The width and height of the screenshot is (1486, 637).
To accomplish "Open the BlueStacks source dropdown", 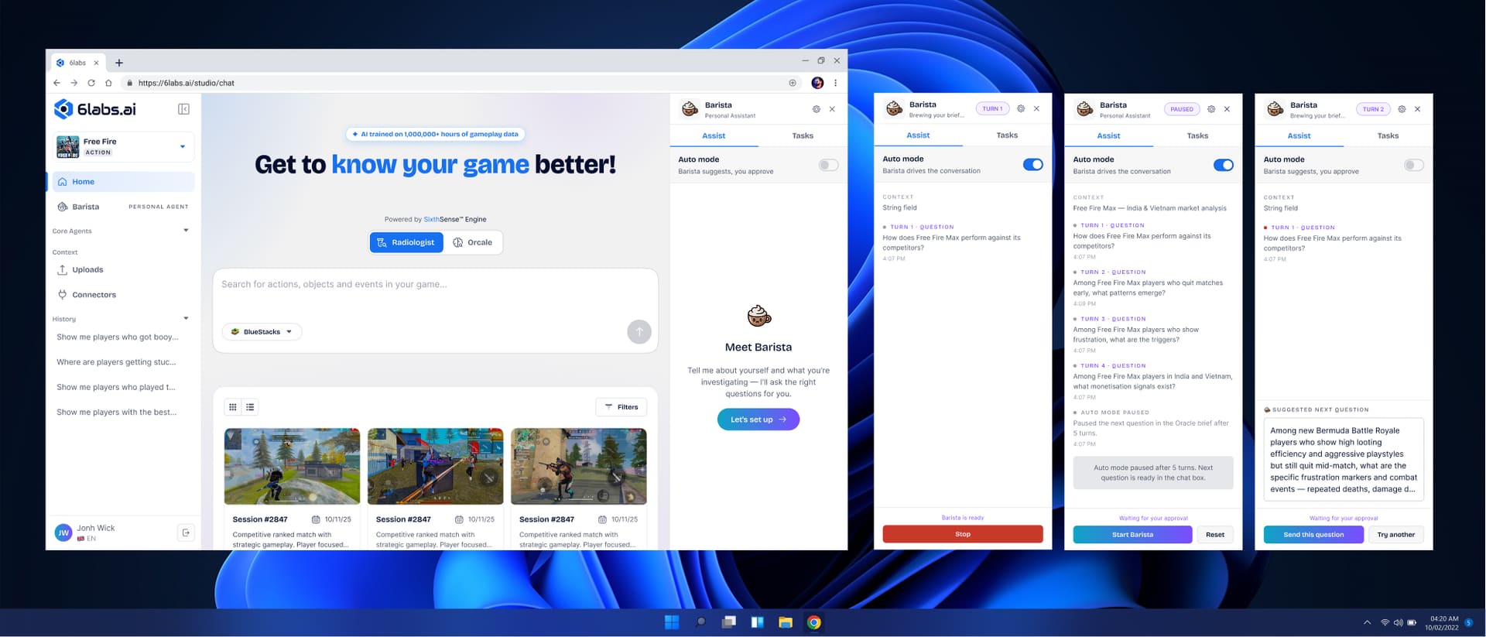I will click(x=262, y=332).
